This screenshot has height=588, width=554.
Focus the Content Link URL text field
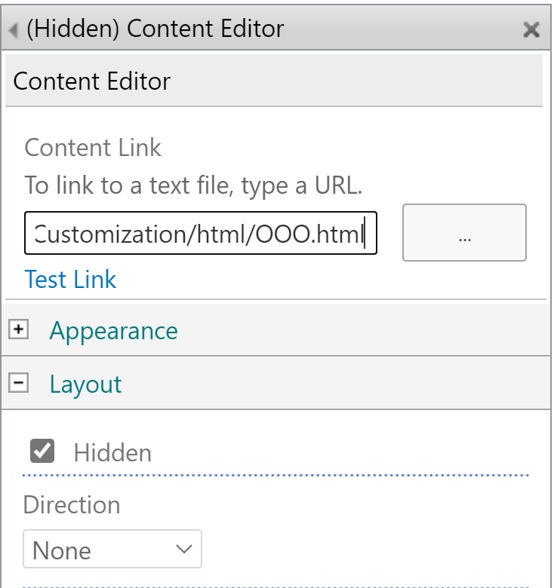tap(201, 234)
